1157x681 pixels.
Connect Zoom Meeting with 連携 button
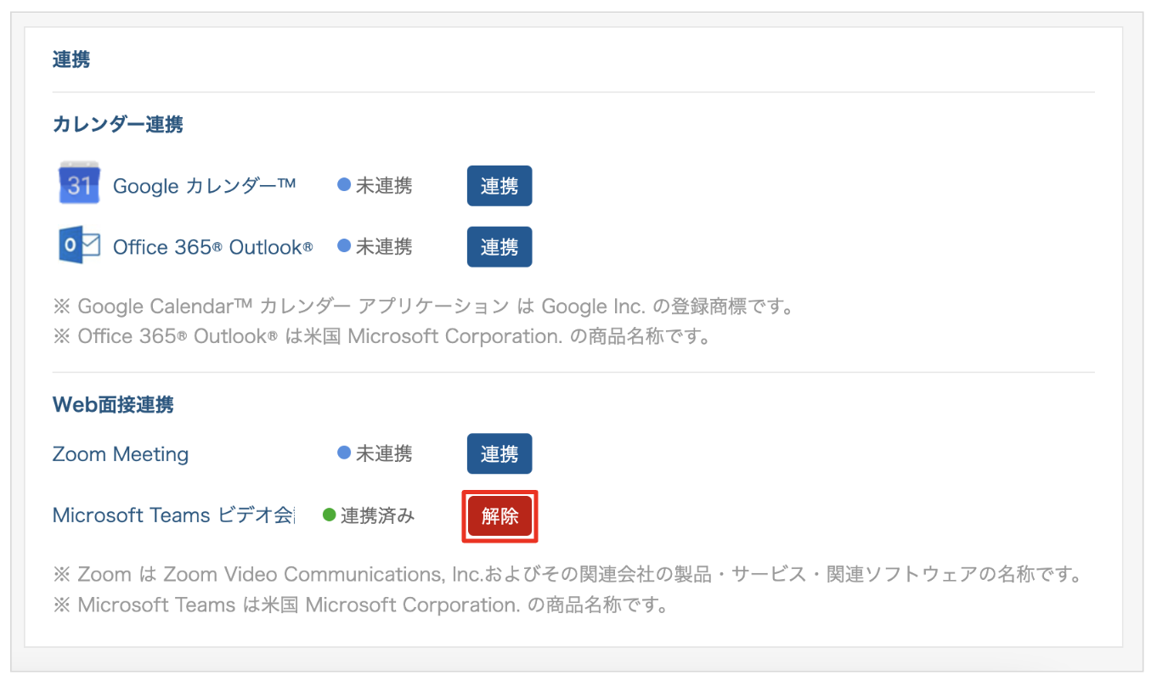click(499, 454)
